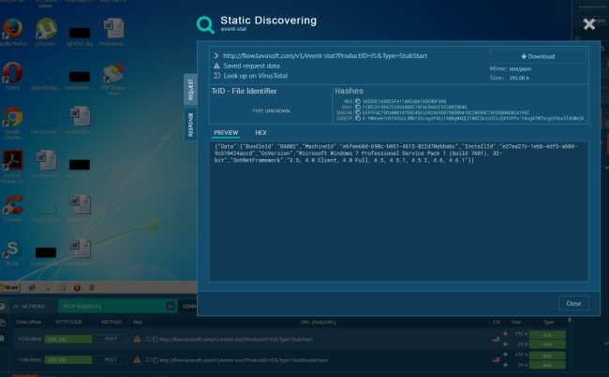This screenshot has width=609, height=377.
Task: Open uTorrent desktop shortcut
Action: 46,32
